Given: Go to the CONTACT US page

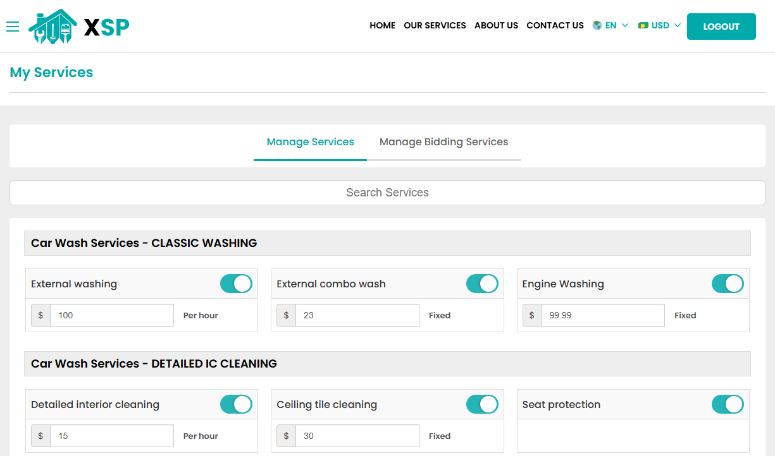Looking at the screenshot, I should click(x=555, y=25).
